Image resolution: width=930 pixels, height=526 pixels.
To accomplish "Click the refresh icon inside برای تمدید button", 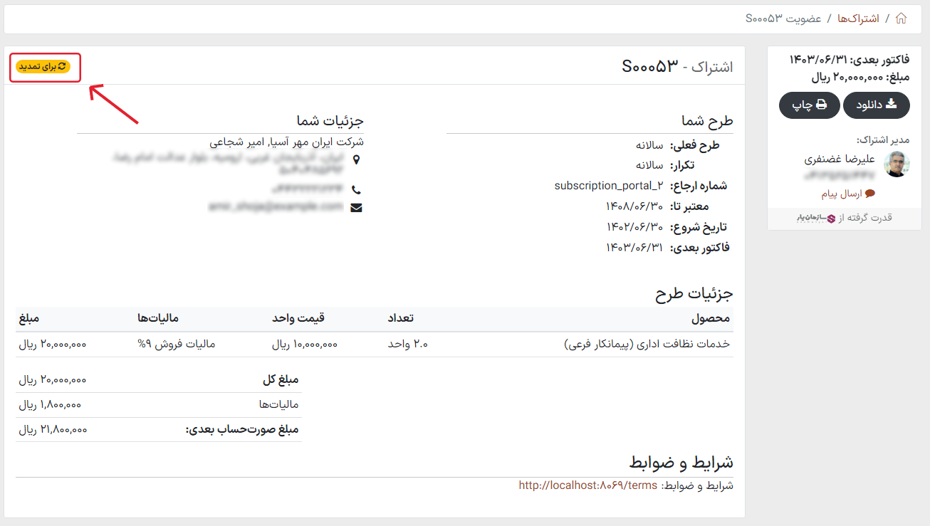I will pyautogui.click(x=63, y=67).
